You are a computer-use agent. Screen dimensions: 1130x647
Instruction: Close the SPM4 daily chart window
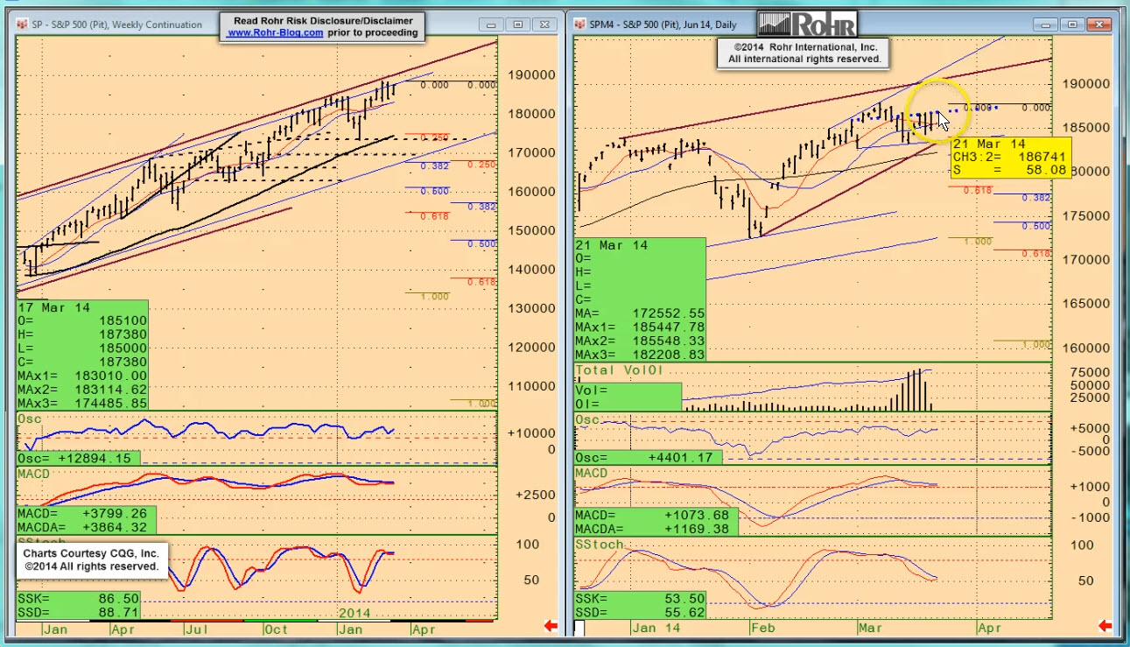1097,25
